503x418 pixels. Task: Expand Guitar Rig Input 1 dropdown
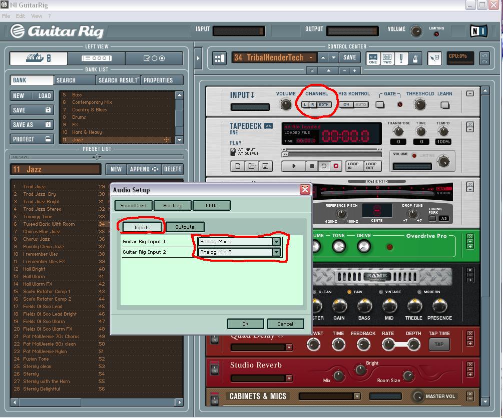pyautogui.click(x=276, y=242)
